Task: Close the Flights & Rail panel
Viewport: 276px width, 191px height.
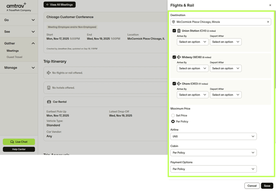Action: pos(270,5)
